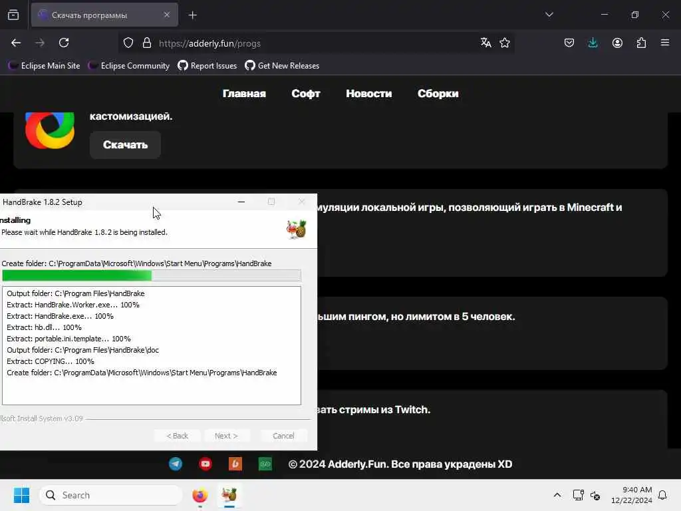Screen dimensions: 681x511
Task: Click the orange Boosty footer icon
Action: pos(235,464)
